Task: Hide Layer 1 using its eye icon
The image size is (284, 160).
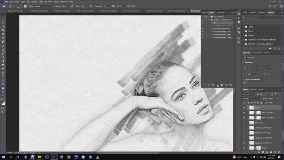Action: point(244,108)
